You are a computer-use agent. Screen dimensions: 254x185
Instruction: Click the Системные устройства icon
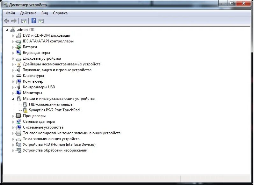(x=19, y=127)
